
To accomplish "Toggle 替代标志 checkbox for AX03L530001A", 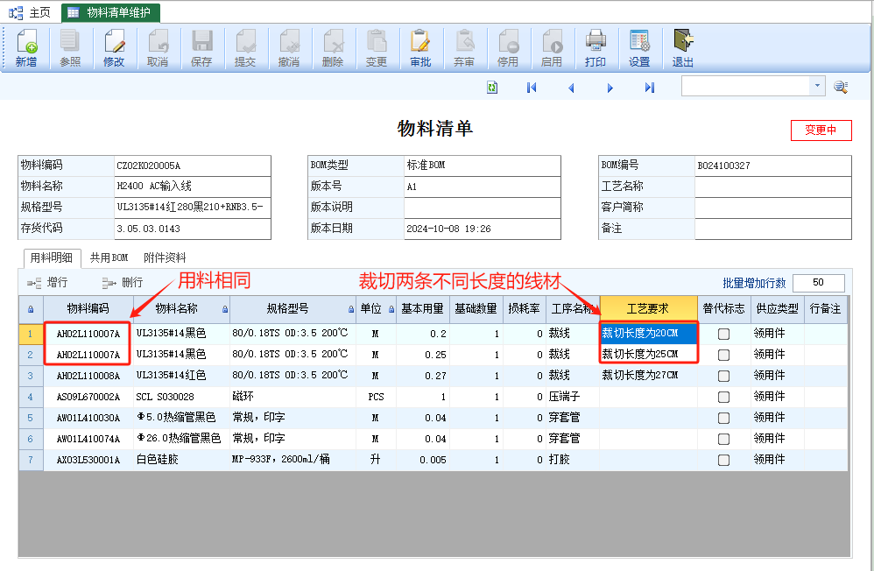I will click(723, 460).
